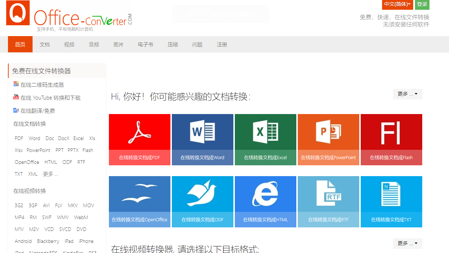Select the TXT notepad icon tile
Image resolution: width=449 pixels, height=253 pixels.
pos(391,194)
